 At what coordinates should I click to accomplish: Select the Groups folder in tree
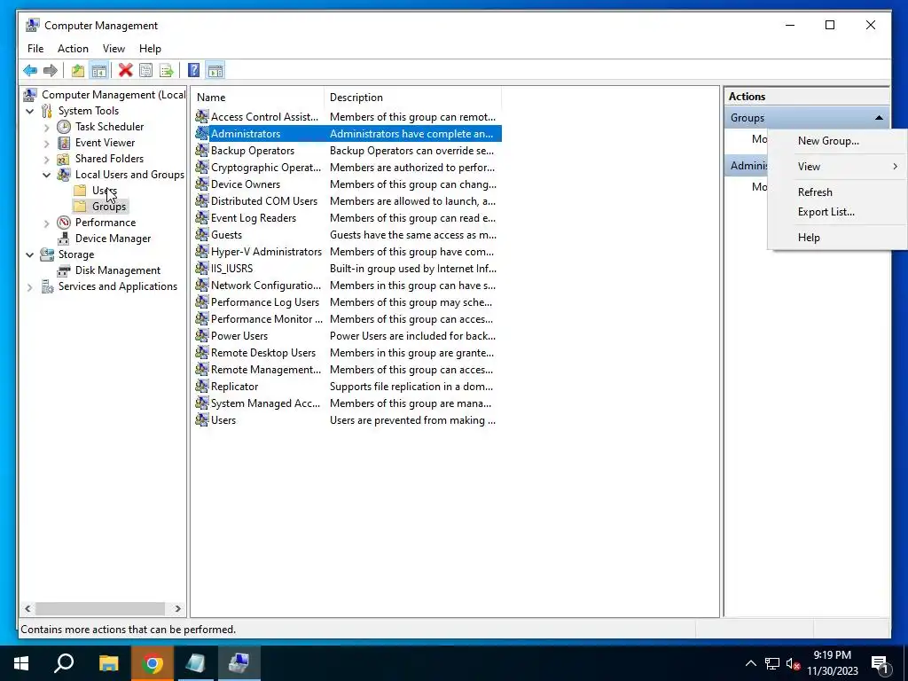coord(109,207)
